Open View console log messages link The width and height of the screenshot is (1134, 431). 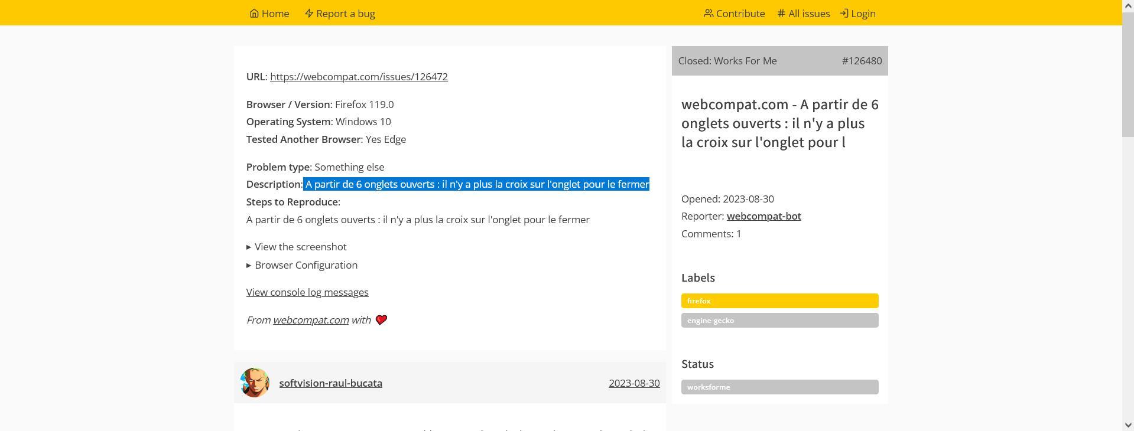(307, 292)
